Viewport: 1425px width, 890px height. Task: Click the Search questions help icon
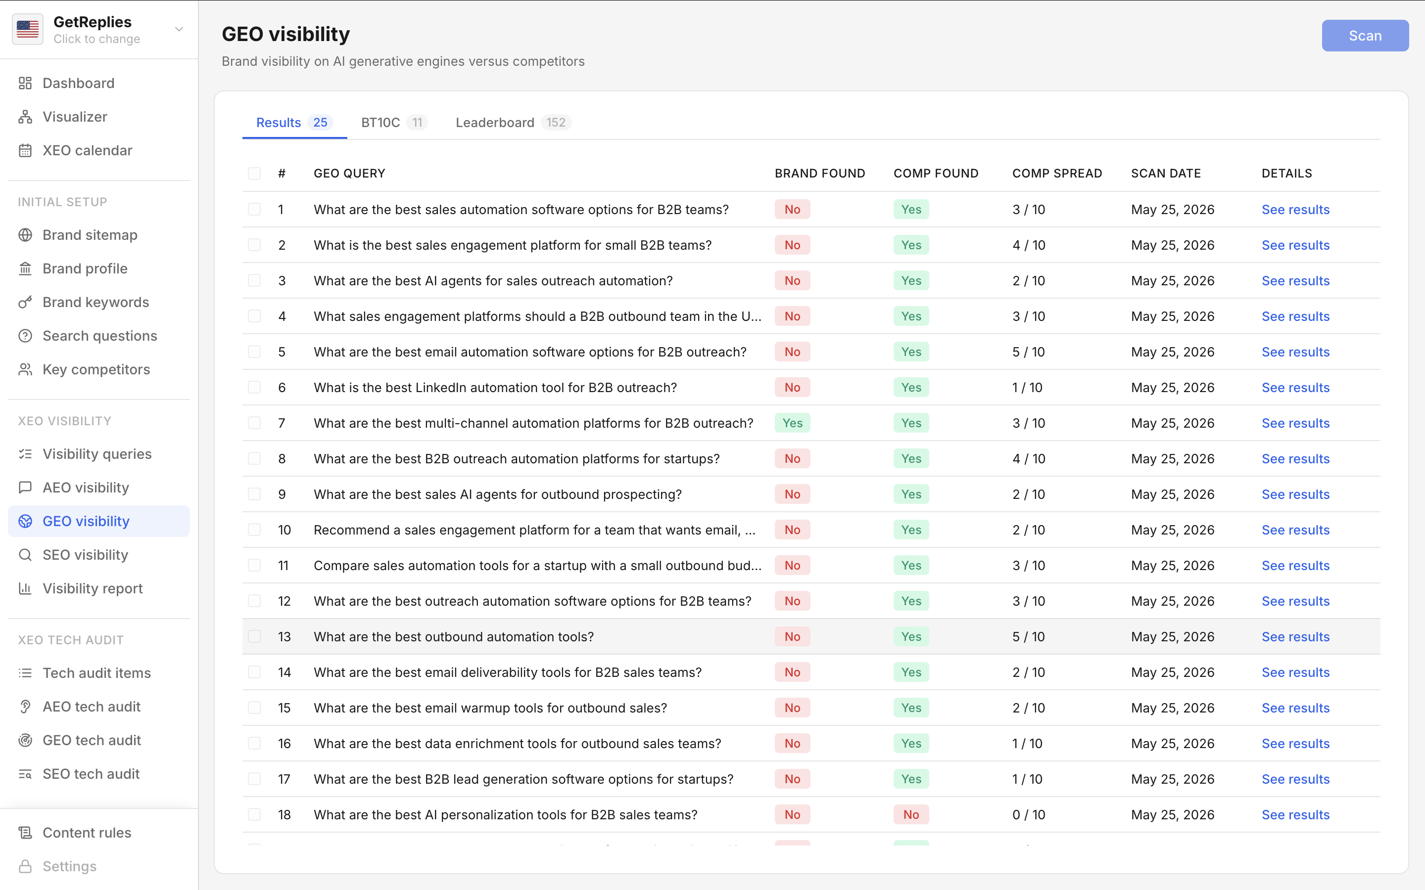click(x=25, y=336)
